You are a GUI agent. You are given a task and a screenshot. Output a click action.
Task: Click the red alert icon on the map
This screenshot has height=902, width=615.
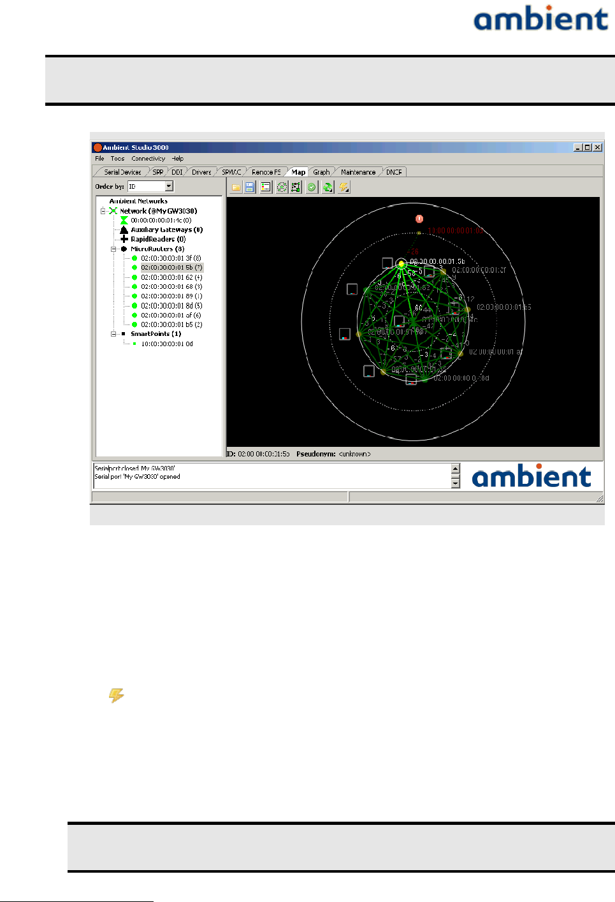click(x=419, y=219)
